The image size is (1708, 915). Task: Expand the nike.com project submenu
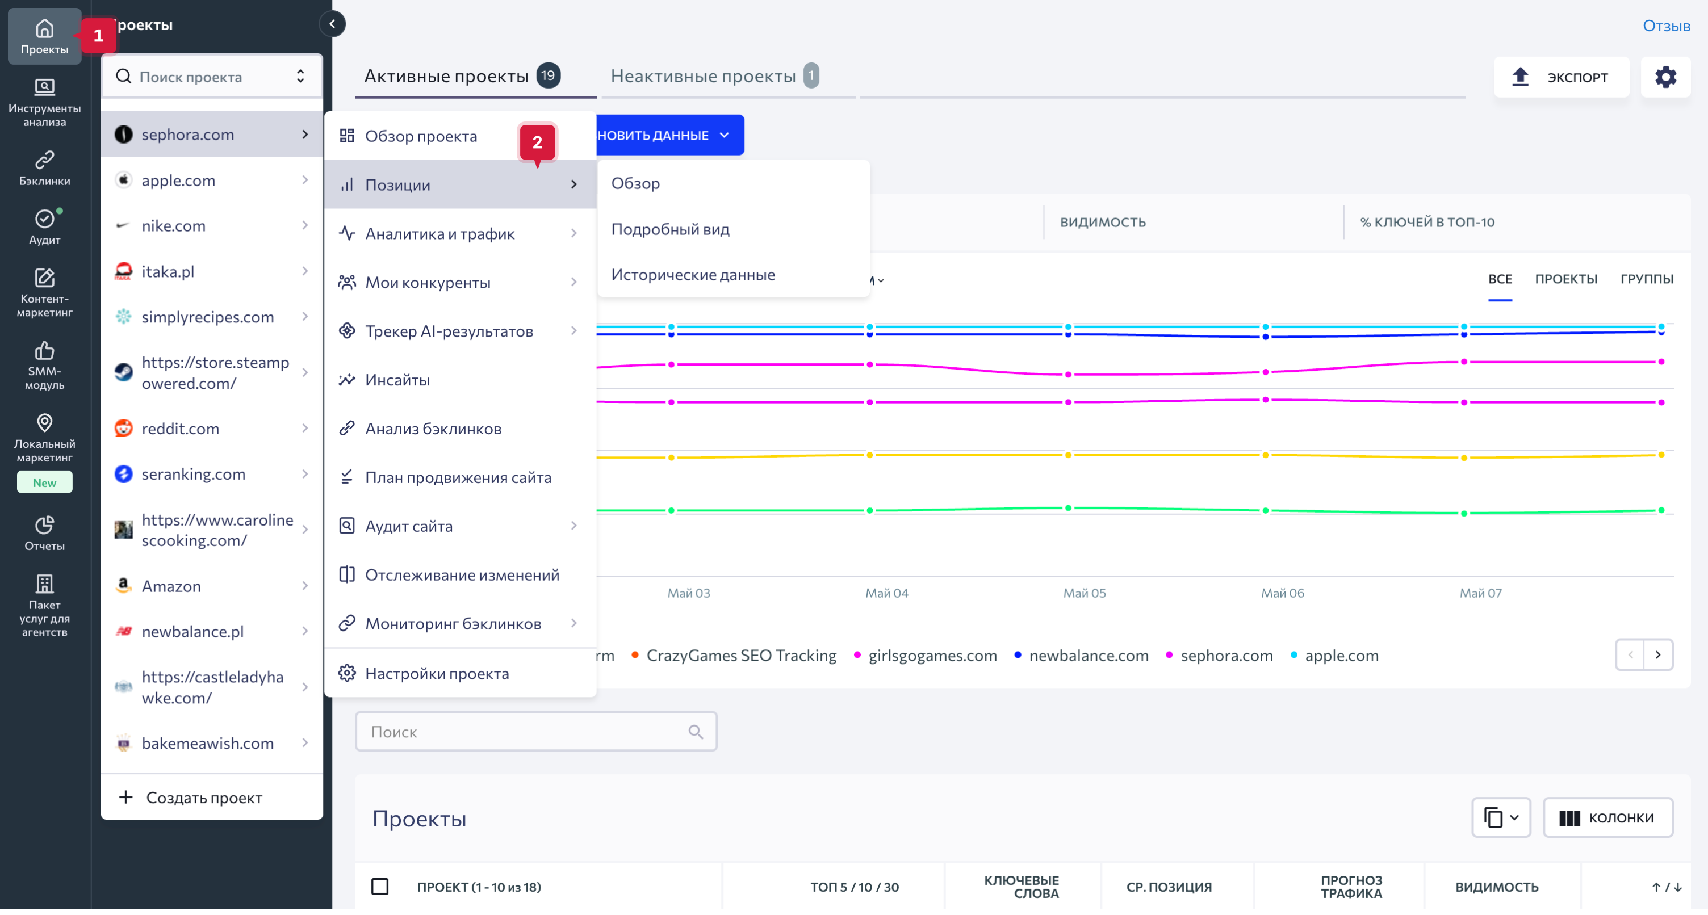click(x=305, y=225)
